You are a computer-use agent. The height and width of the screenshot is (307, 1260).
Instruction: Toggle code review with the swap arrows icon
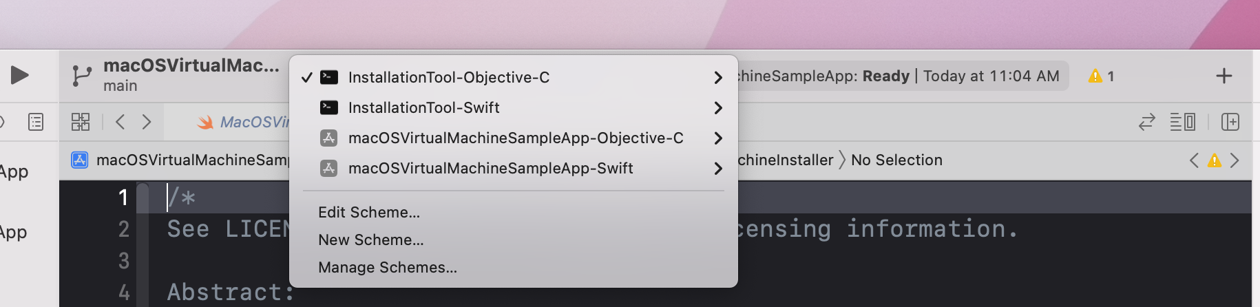pyautogui.click(x=1146, y=123)
